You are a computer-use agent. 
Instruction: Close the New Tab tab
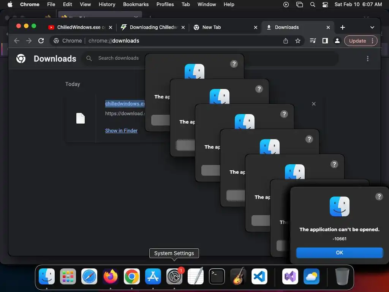(x=256, y=27)
